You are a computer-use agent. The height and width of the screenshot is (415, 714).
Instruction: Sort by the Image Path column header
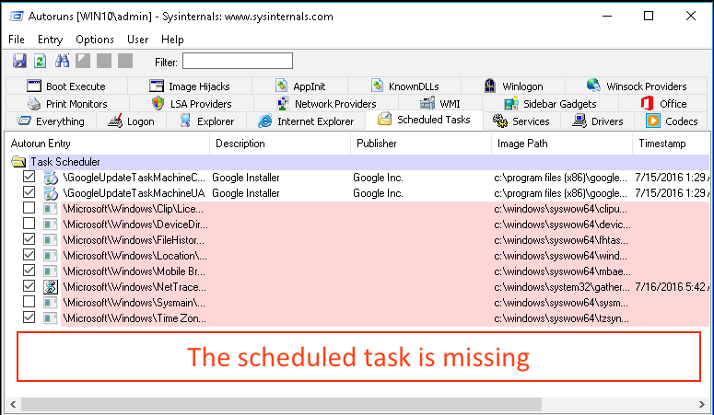tap(524, 144)
